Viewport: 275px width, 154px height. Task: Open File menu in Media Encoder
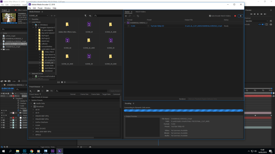tap(30, 8)
